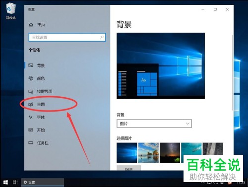Click the 选择图片 label
The height and width of the screenshot is (187, 248).
pyautogui.click(x=124, y=138)
